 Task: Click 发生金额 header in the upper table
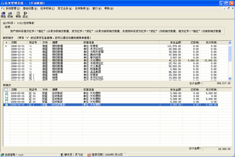171,43
